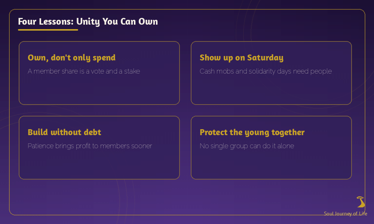374x224 pixels.
Task: Click the gold underline beneath the title
Action: 48,30
